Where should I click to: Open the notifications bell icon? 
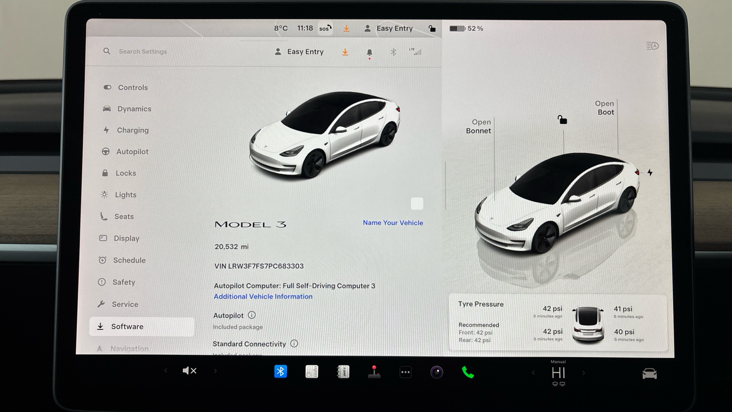click(369, 52)
